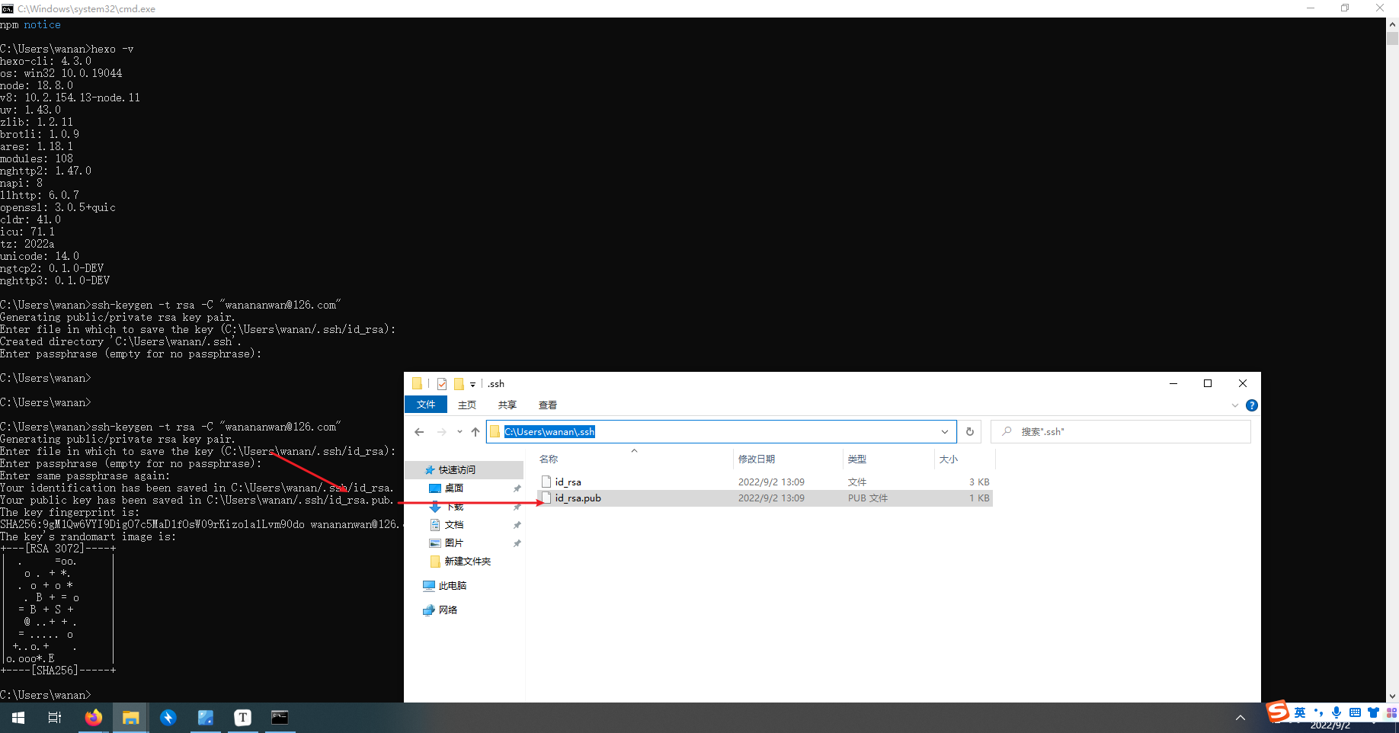This screenshot has width=1399, height=733.
Task: Select the id_rsa.pub file
Action: click(x=578, y=498)
